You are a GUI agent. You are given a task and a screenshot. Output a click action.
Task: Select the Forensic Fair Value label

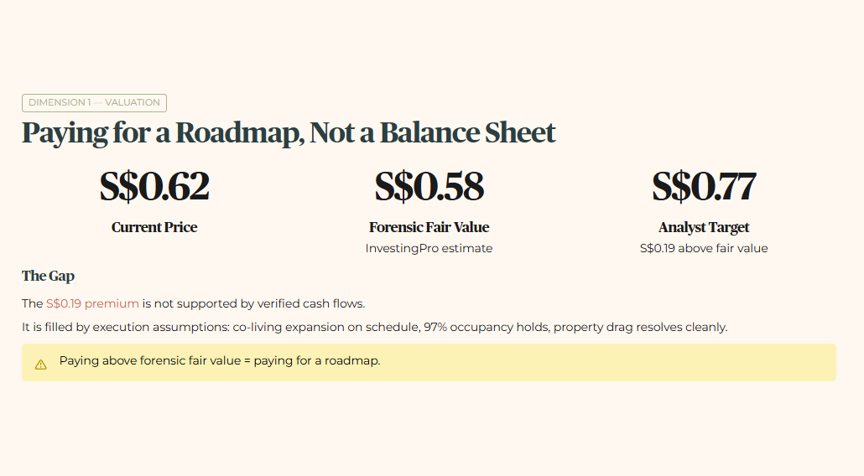pos(429,227)
